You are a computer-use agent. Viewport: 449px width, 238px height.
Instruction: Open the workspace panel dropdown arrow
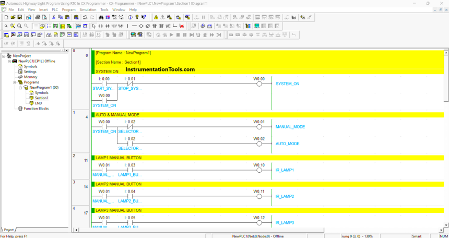(x=63, y=51)
